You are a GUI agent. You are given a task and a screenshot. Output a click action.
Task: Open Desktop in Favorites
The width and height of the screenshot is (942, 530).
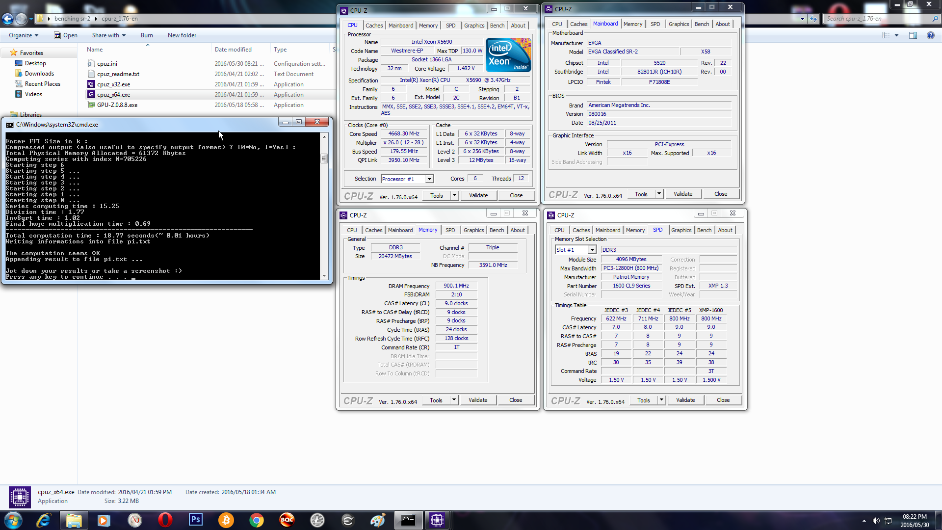click(x=35, y=63)
